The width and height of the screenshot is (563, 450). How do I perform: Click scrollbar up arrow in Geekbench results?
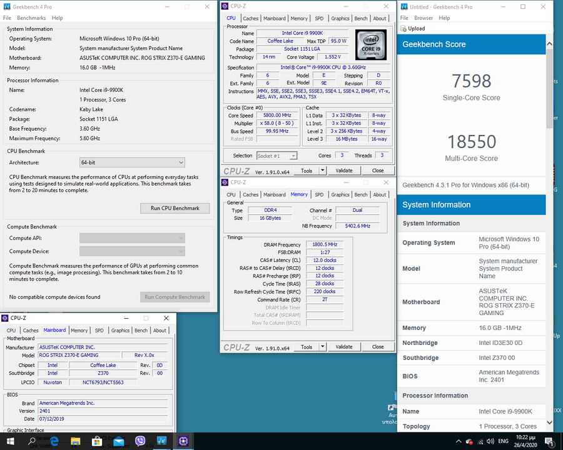(x=549, y=44)
